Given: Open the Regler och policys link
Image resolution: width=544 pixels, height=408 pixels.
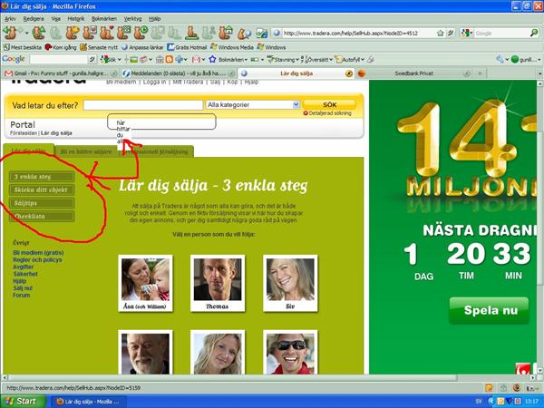Looking at the screenshot, I should coord(37,259).
